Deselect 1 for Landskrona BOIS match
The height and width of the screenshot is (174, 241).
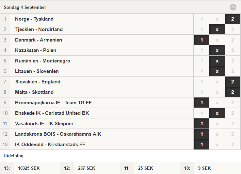point(202,134)
